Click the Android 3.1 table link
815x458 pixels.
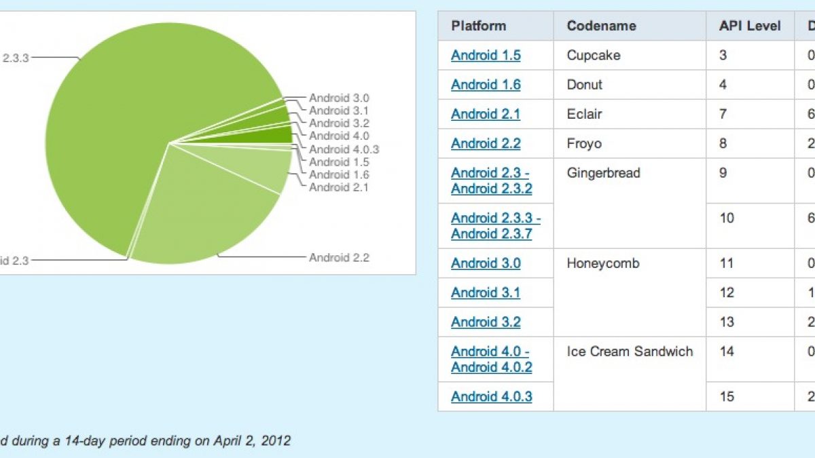[x=486, y=292]
